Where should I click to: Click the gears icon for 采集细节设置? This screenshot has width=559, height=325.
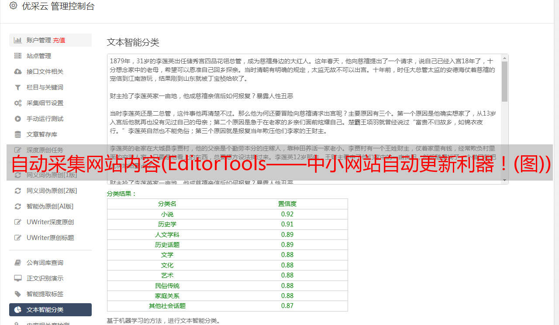tap(18, 103)
